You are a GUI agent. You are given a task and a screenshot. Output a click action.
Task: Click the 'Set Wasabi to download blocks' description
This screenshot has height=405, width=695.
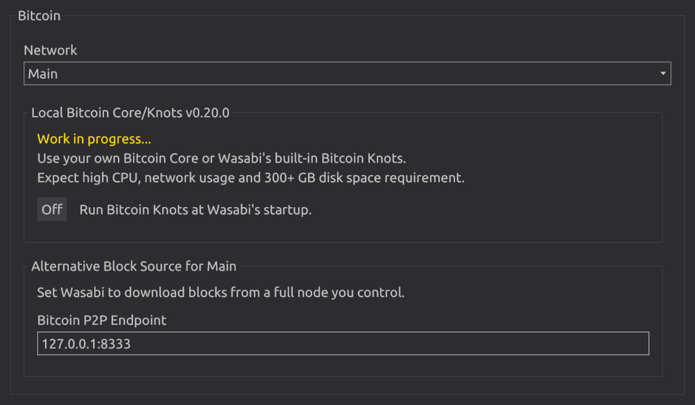click(221, 292)
